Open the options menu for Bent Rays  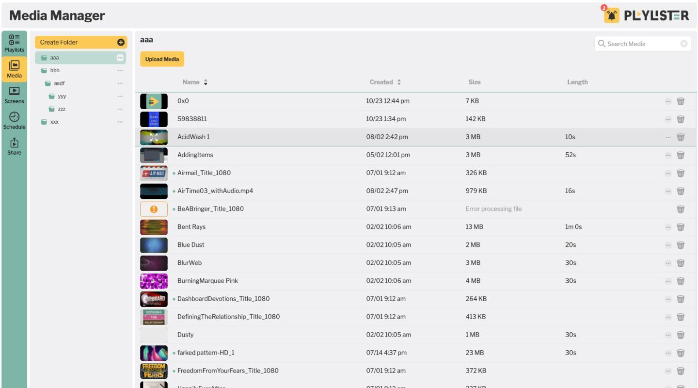point(667,226)
